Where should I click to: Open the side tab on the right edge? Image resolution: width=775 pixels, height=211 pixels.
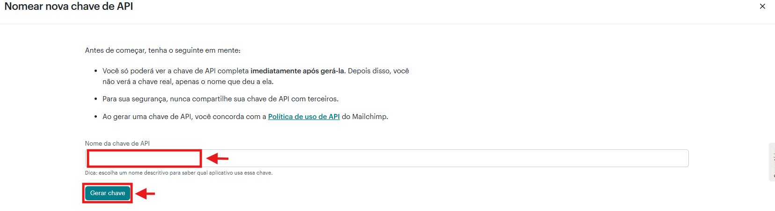pyautogui.click(x=772, y=162)
